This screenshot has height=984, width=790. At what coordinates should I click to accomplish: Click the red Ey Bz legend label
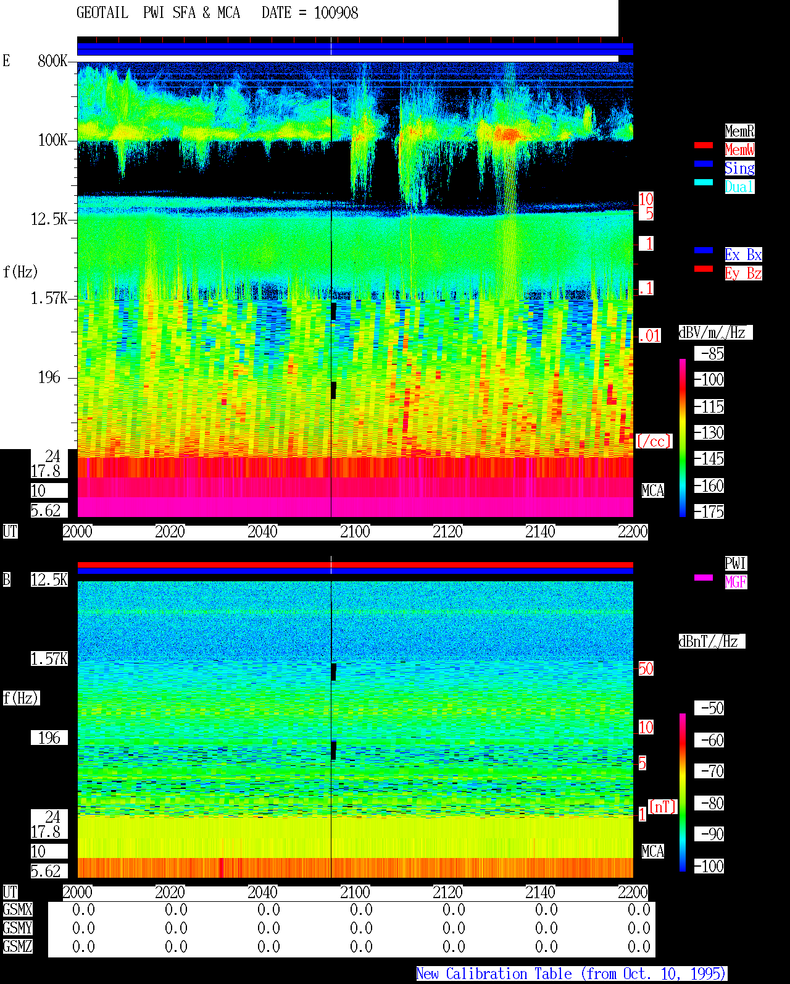[743, 273]
